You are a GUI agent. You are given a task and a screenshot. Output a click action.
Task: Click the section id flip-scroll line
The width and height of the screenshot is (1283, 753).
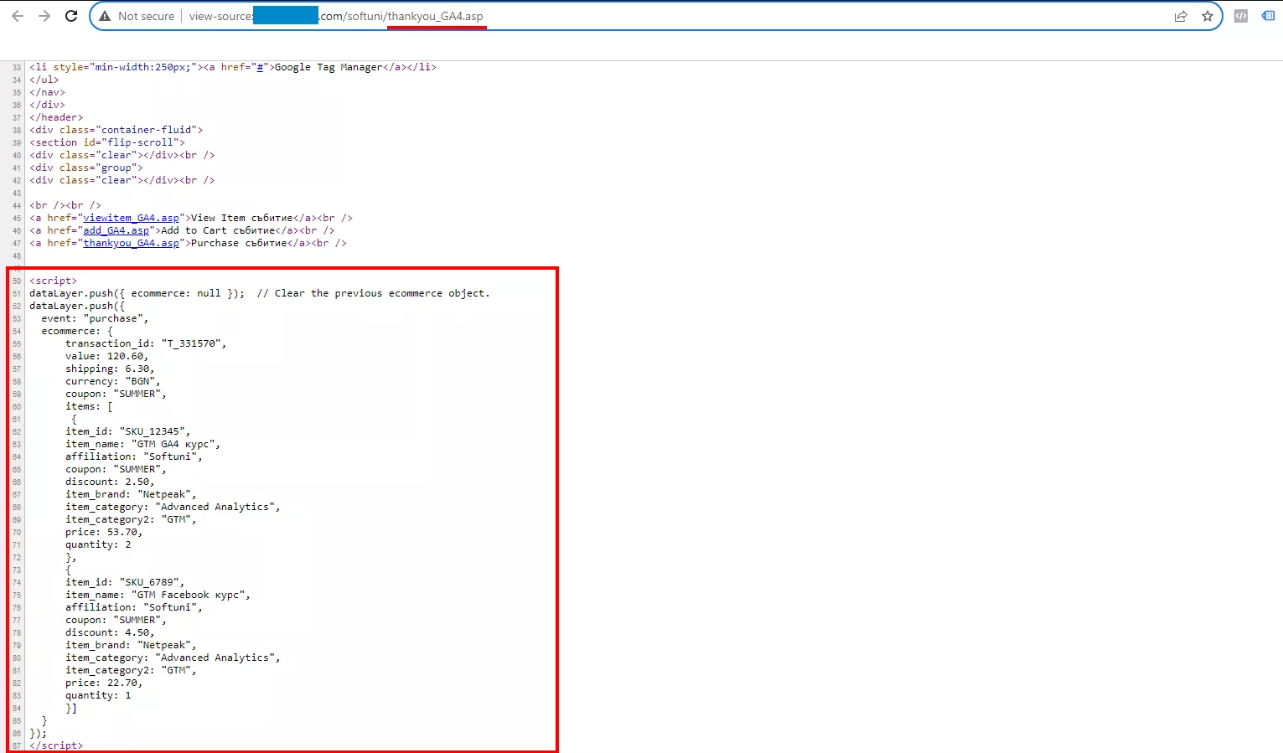(x=107, y=142)
